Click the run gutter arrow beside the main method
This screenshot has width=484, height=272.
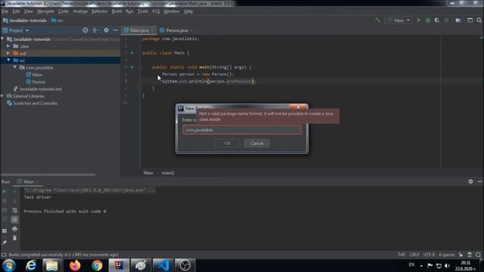click(132, 67)
